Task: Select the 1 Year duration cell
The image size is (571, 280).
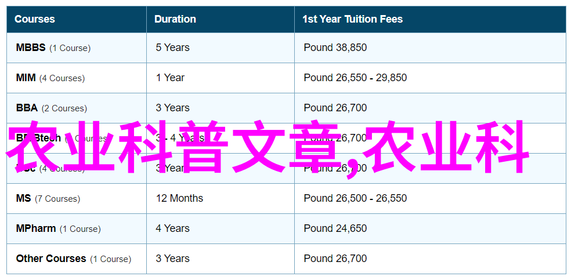Action: click(x=170, y=78)
